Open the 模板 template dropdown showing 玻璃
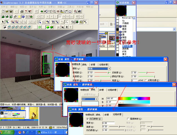This screenshot has width=177, height=135. (x=109, y=69)
